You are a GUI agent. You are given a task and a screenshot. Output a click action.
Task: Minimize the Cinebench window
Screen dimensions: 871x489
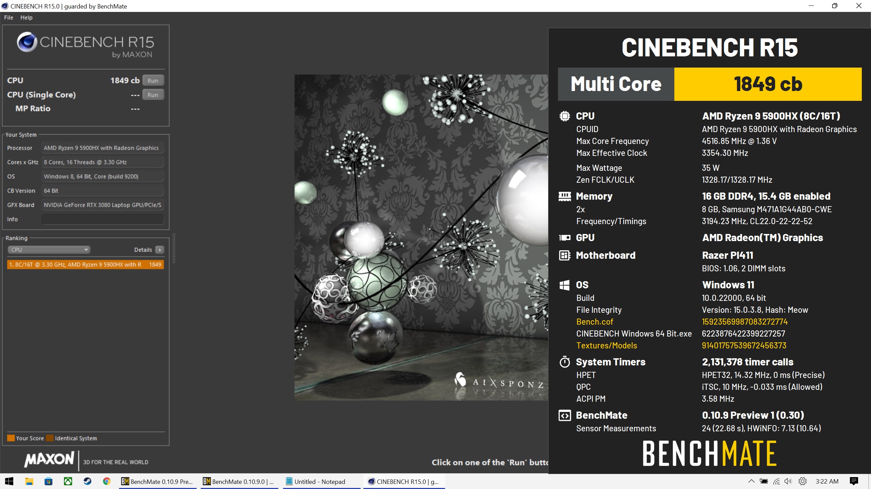pyautogui.click(x=811, y=6)
